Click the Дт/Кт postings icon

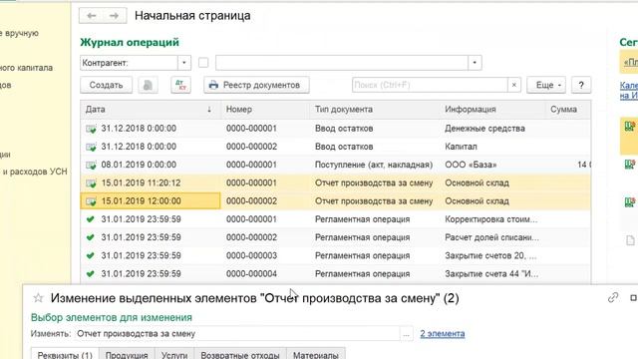click(180, 85)
